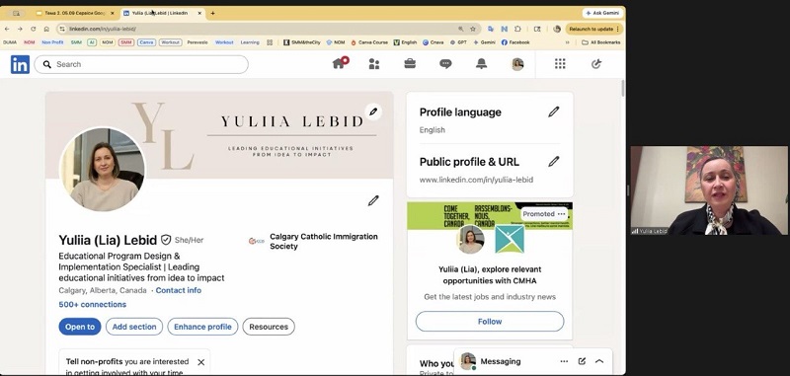
Task: Go back in browser
Action: pyautogui.click(x=7, y=30)
